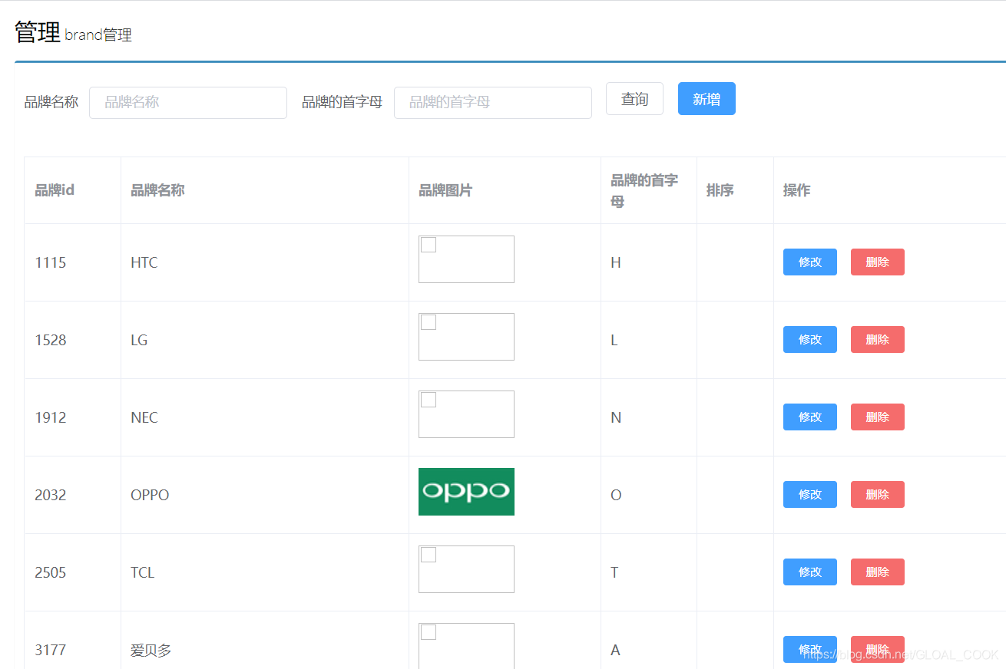Screen dimensions: 1006x669
Task: Delete the LG brand row
Action: [x=878, y=340]
